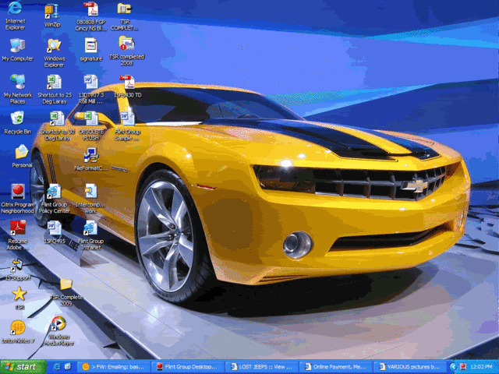Viewport: 499px width, 374px height.
Task: Switch to the FW: Emailing taskbar window
Action: [115, 367]
